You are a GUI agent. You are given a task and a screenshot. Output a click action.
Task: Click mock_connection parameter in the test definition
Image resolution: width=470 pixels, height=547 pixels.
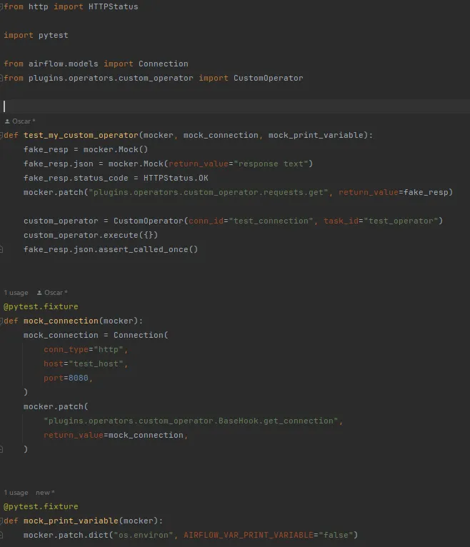pyautogui.click(x=221, y=136)
